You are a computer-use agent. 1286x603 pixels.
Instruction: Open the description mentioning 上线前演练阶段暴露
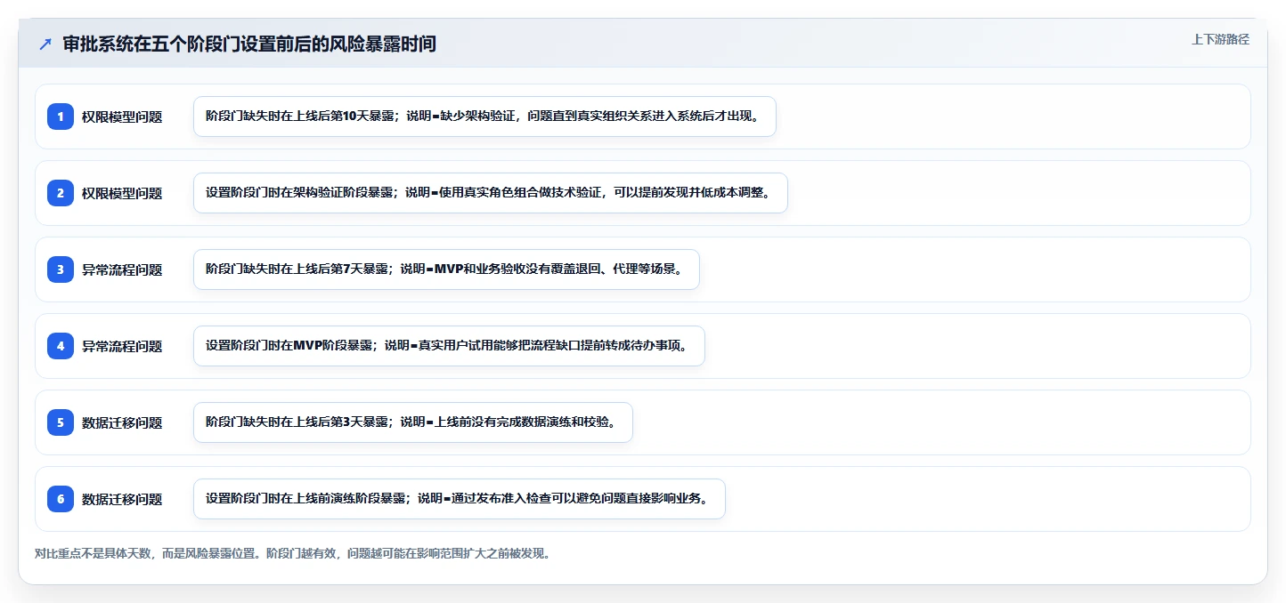coord(460,499)
